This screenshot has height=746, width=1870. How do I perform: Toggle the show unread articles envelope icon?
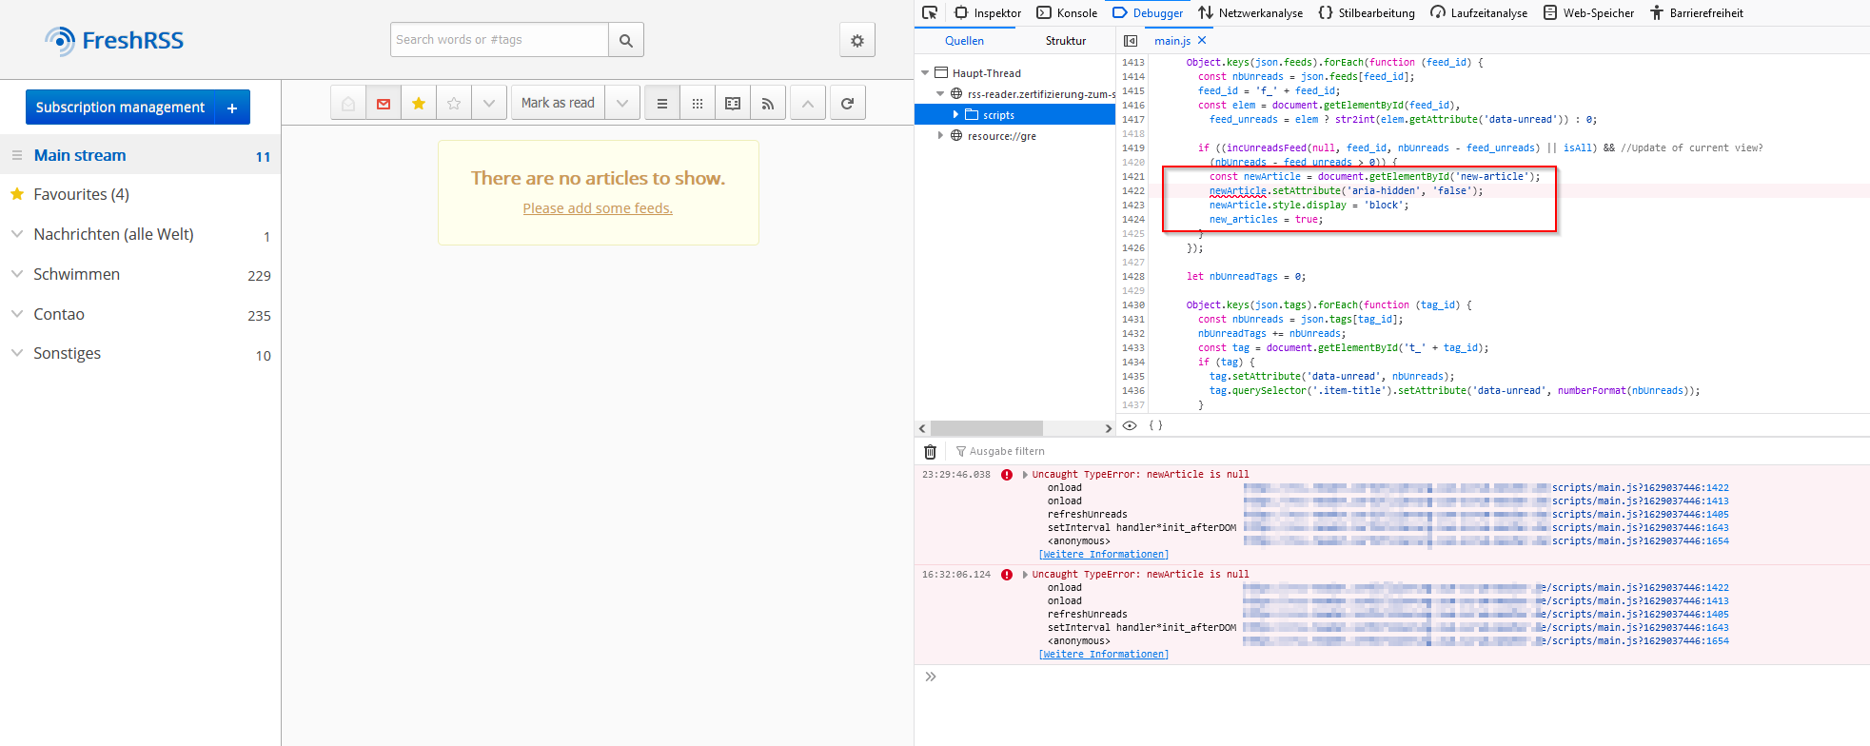coord(384,104)
